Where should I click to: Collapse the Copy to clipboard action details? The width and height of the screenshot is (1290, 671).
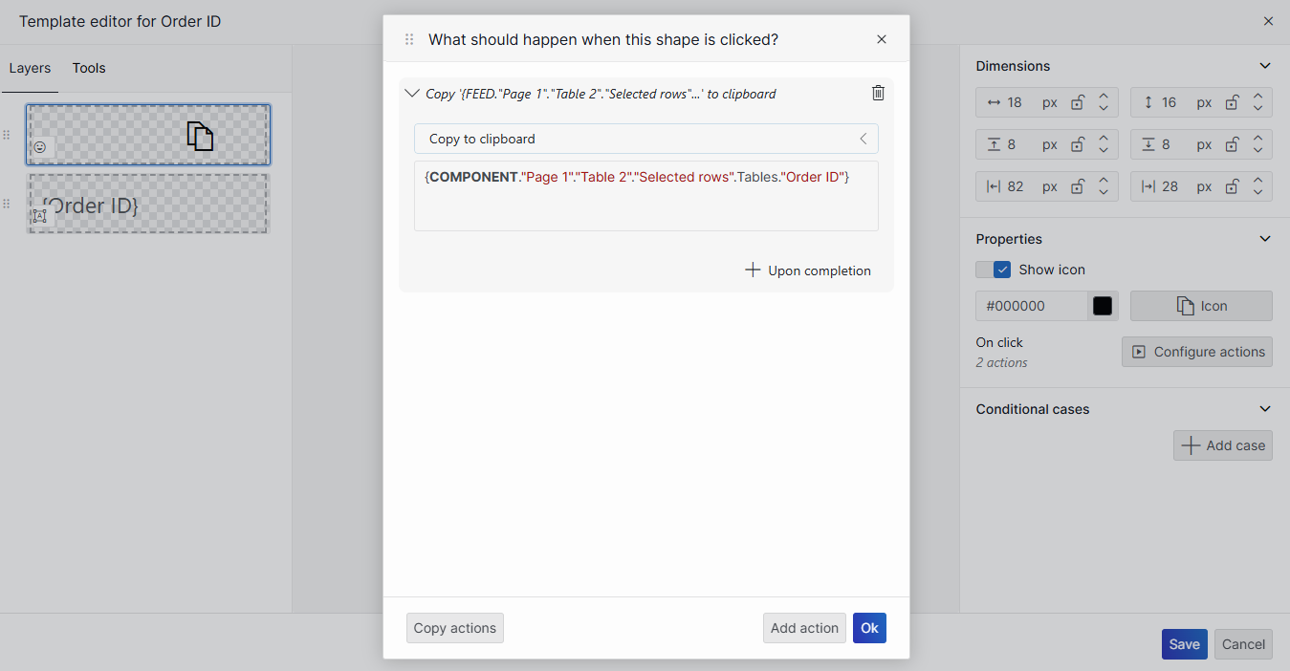[411, 93]
